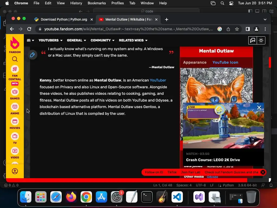Open the Odysee link in infobox
277x208 pixels.
[x=212, y=177]
